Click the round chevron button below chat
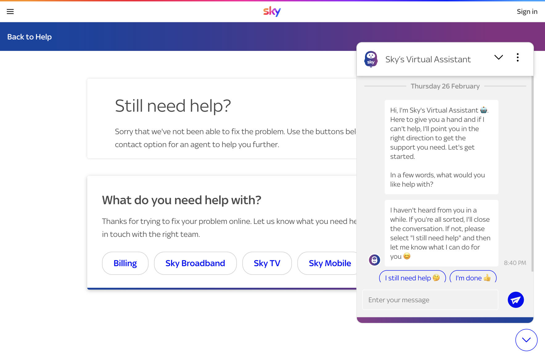The height and width of the screenshot is (359, 545). click(x=526, y=340)
